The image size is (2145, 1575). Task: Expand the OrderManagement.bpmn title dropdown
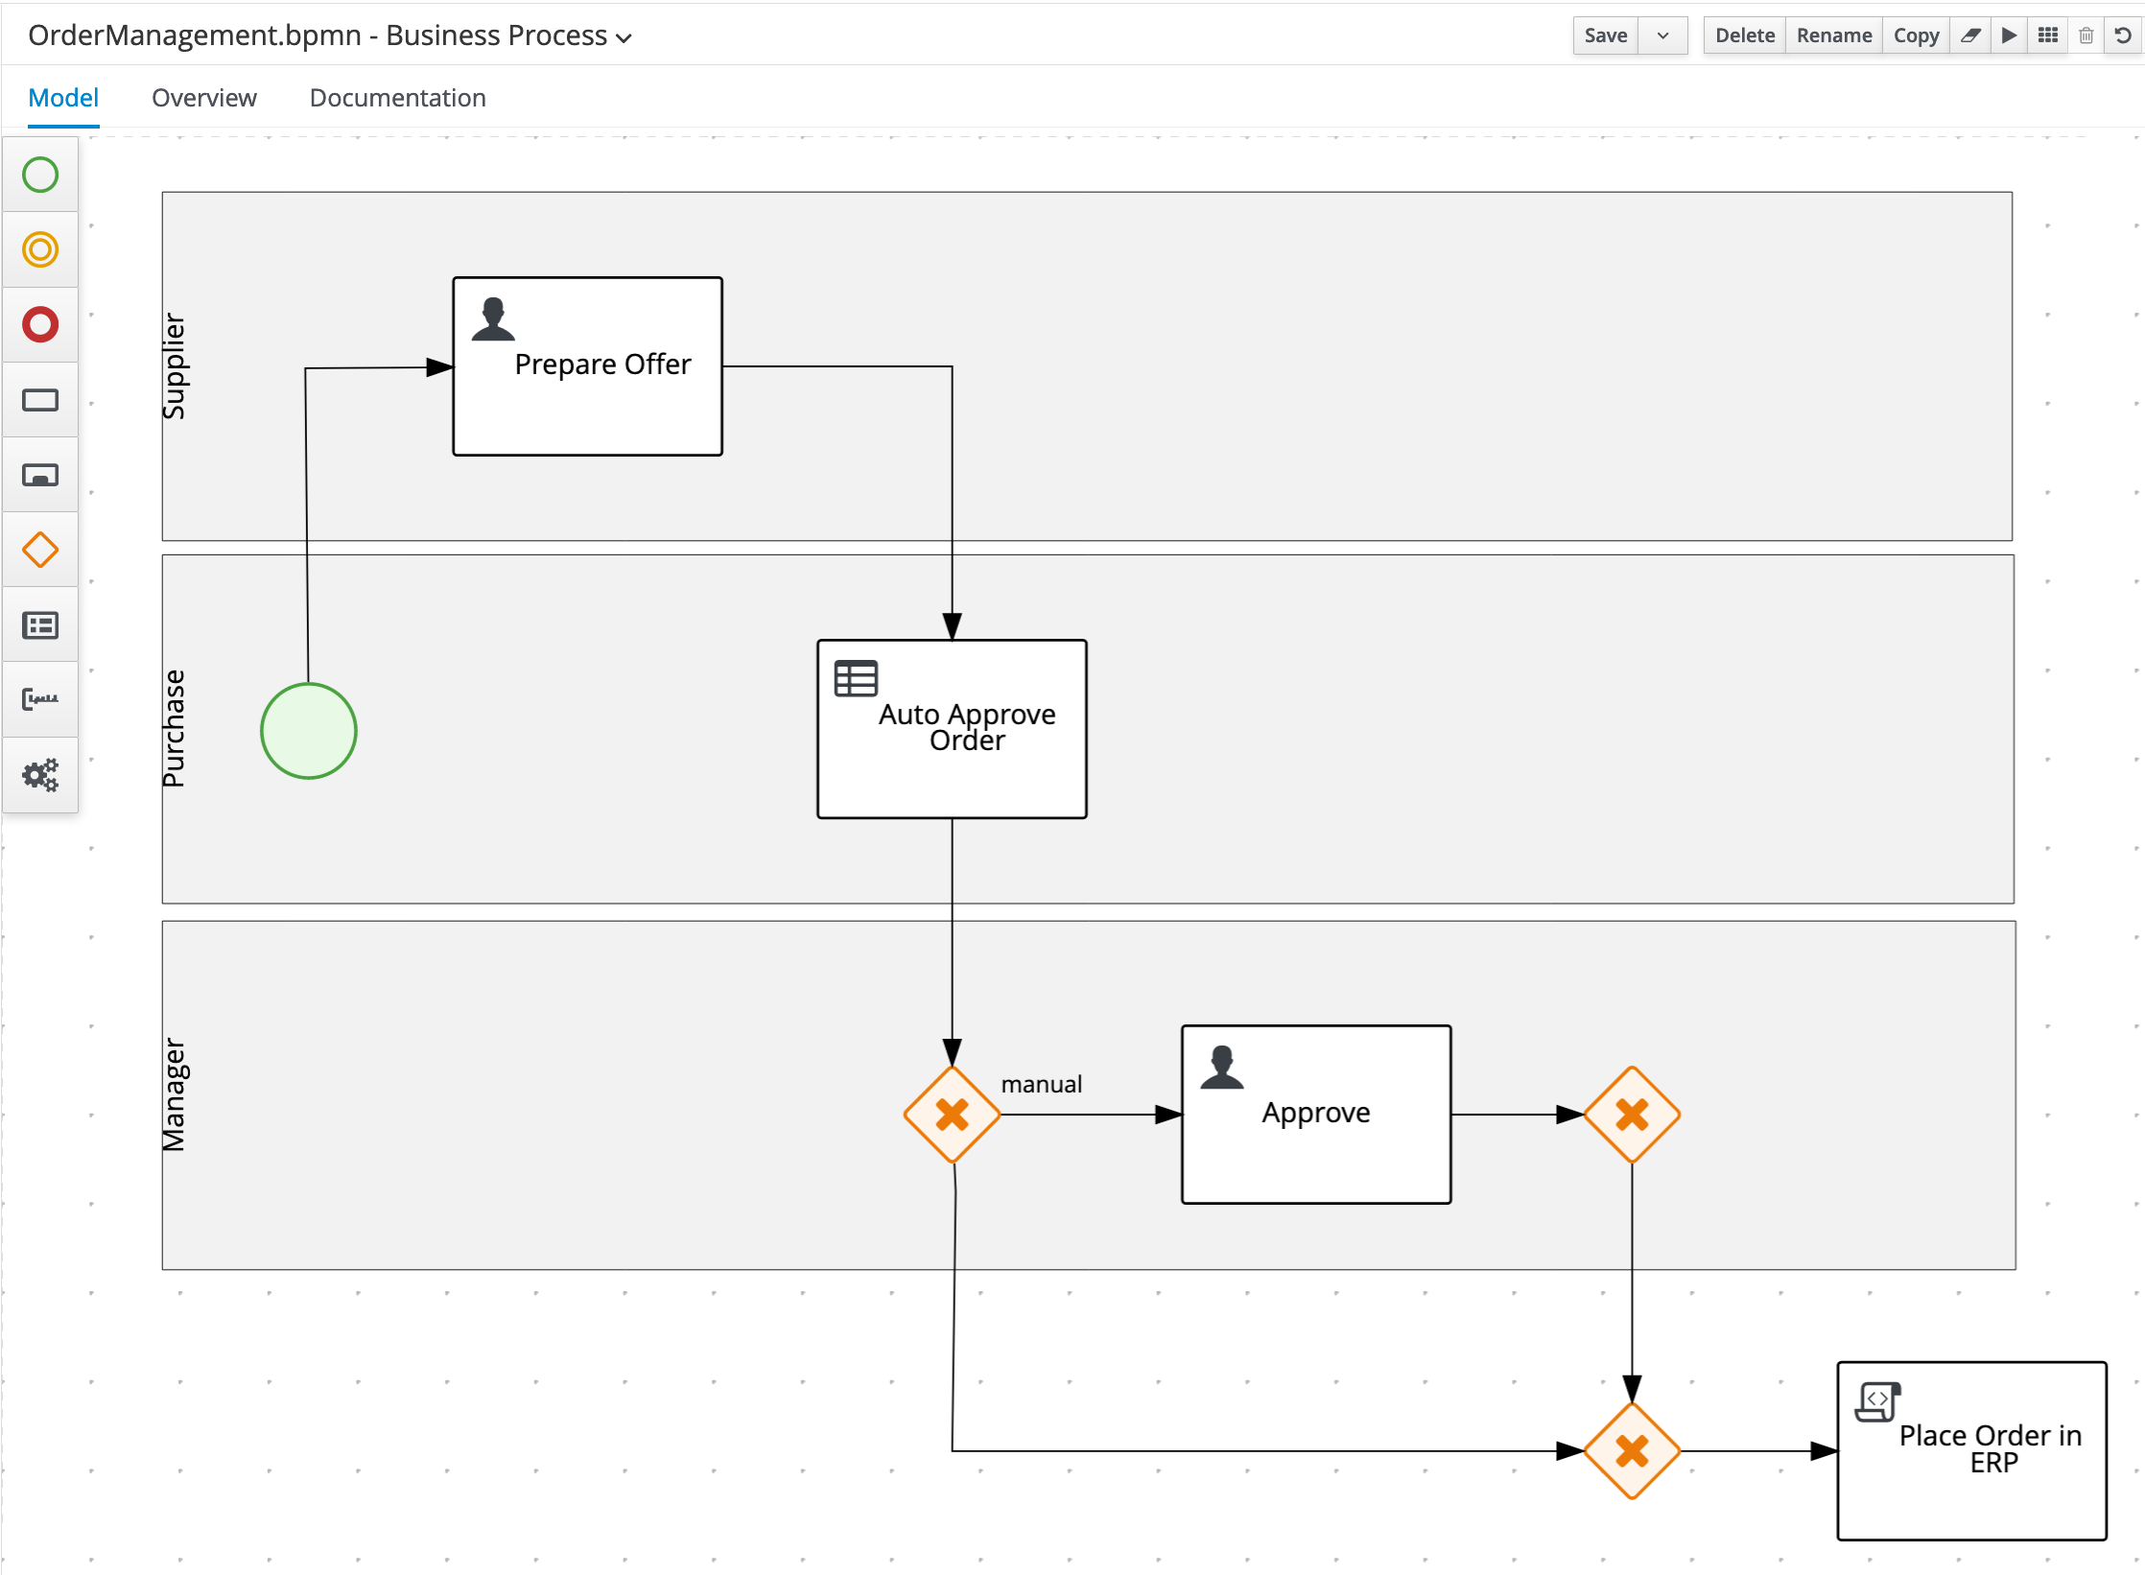pyautogui.click(x=624, y=38)
